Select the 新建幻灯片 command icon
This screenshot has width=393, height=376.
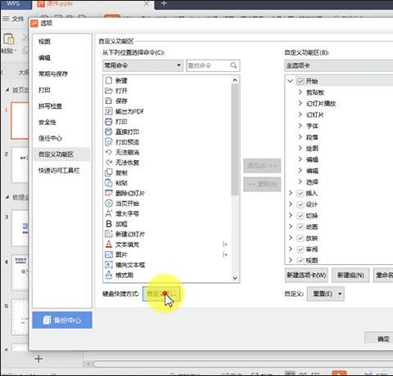[x=109, y=234]
